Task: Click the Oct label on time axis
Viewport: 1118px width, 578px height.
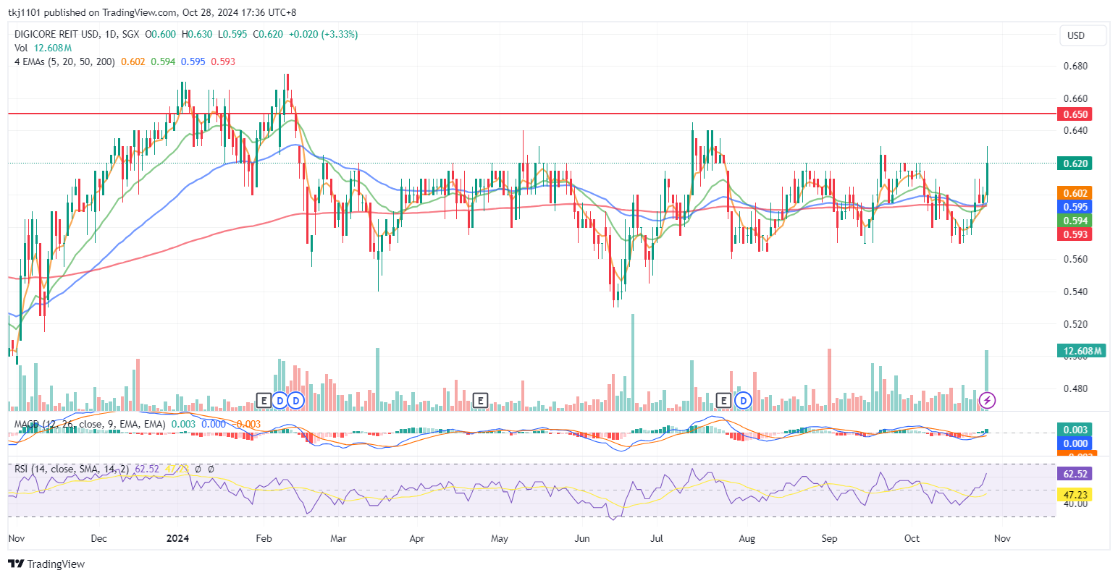Action: [x=912, y=538]
